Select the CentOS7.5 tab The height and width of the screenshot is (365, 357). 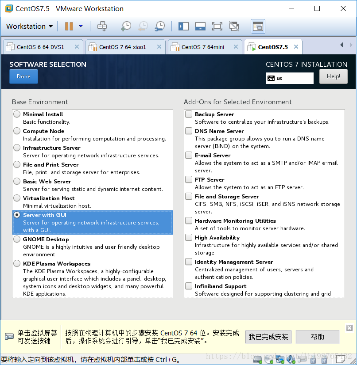pyautogui.click(x=272, y=47)
